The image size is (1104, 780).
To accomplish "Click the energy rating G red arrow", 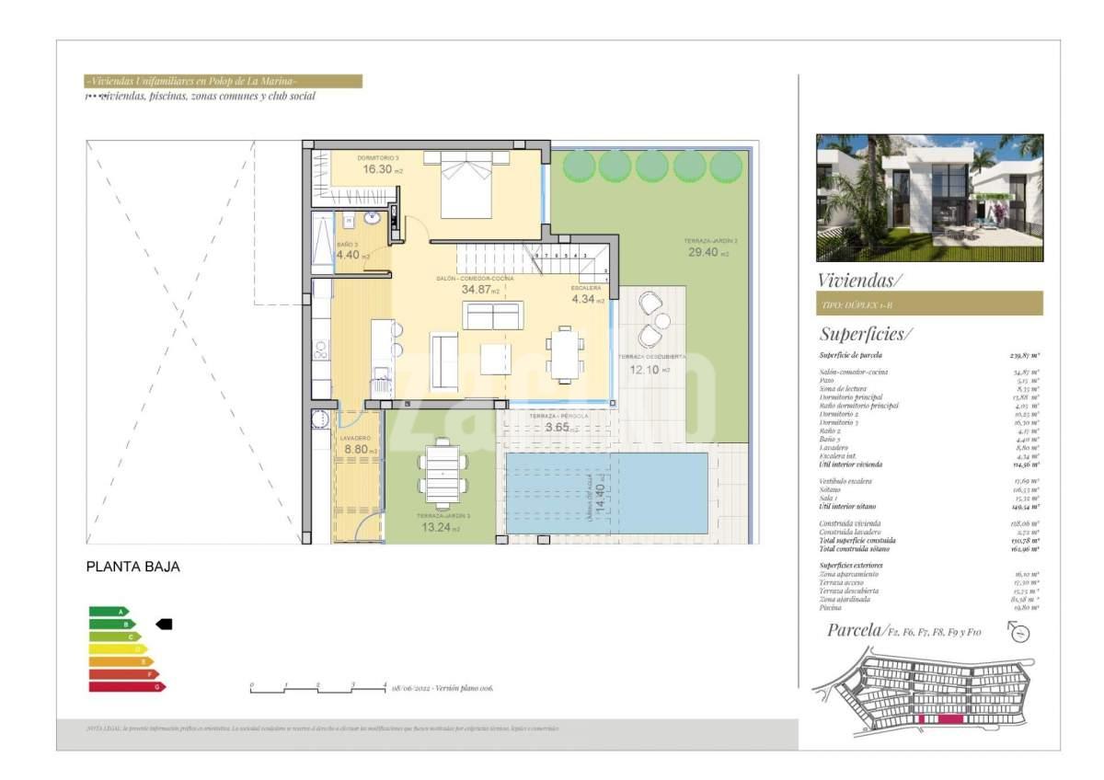I will [127, 686].
